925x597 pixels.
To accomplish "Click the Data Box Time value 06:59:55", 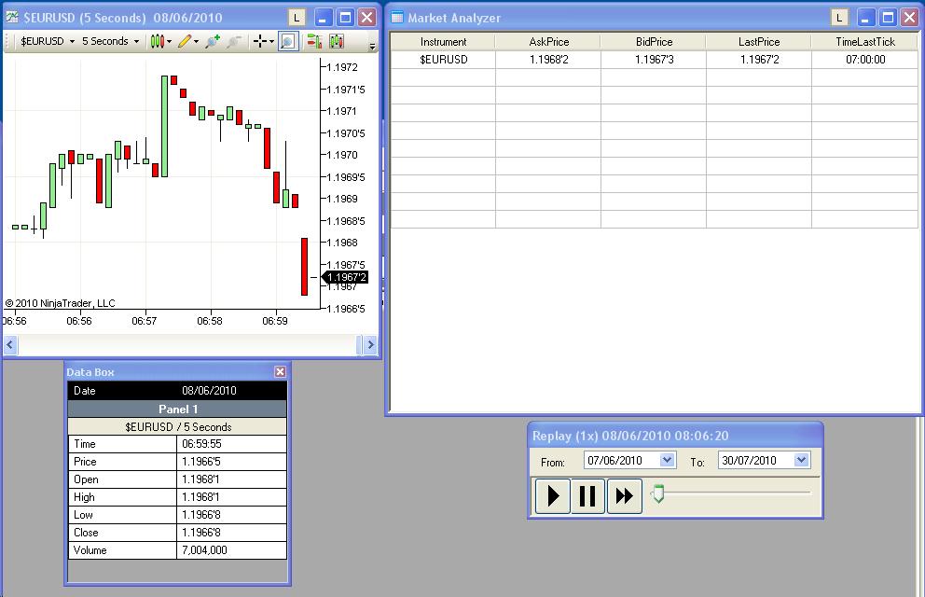I will click(x=231, y=444).
